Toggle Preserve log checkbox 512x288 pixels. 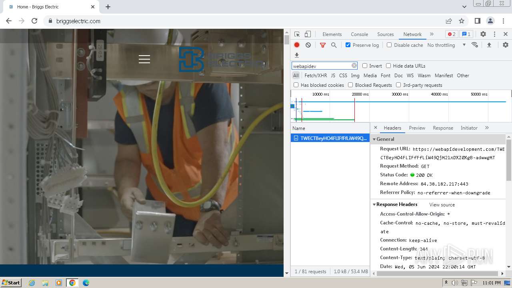348,45
